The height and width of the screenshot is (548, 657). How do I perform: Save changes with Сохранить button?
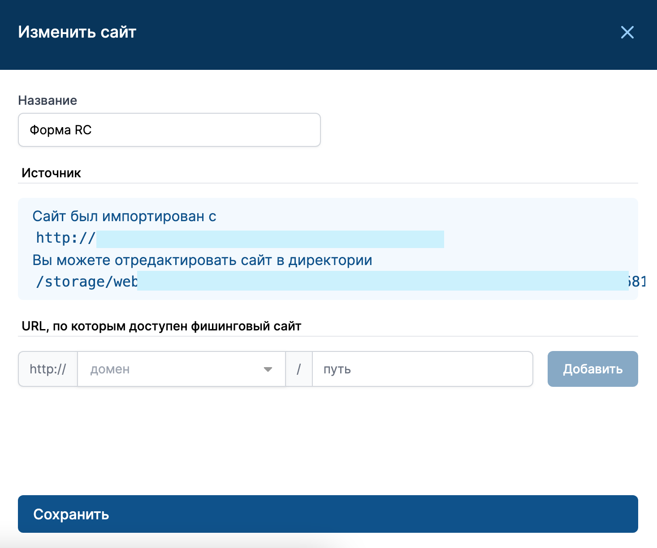click(x=328, y=514)
